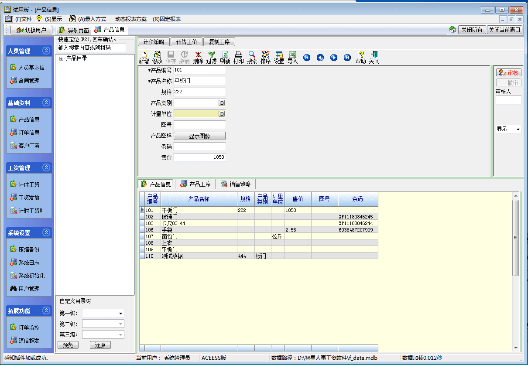528x365 pixels.
Task: Open the 过滤 (filter) funnel tool
Action: [x=211, y=58]
